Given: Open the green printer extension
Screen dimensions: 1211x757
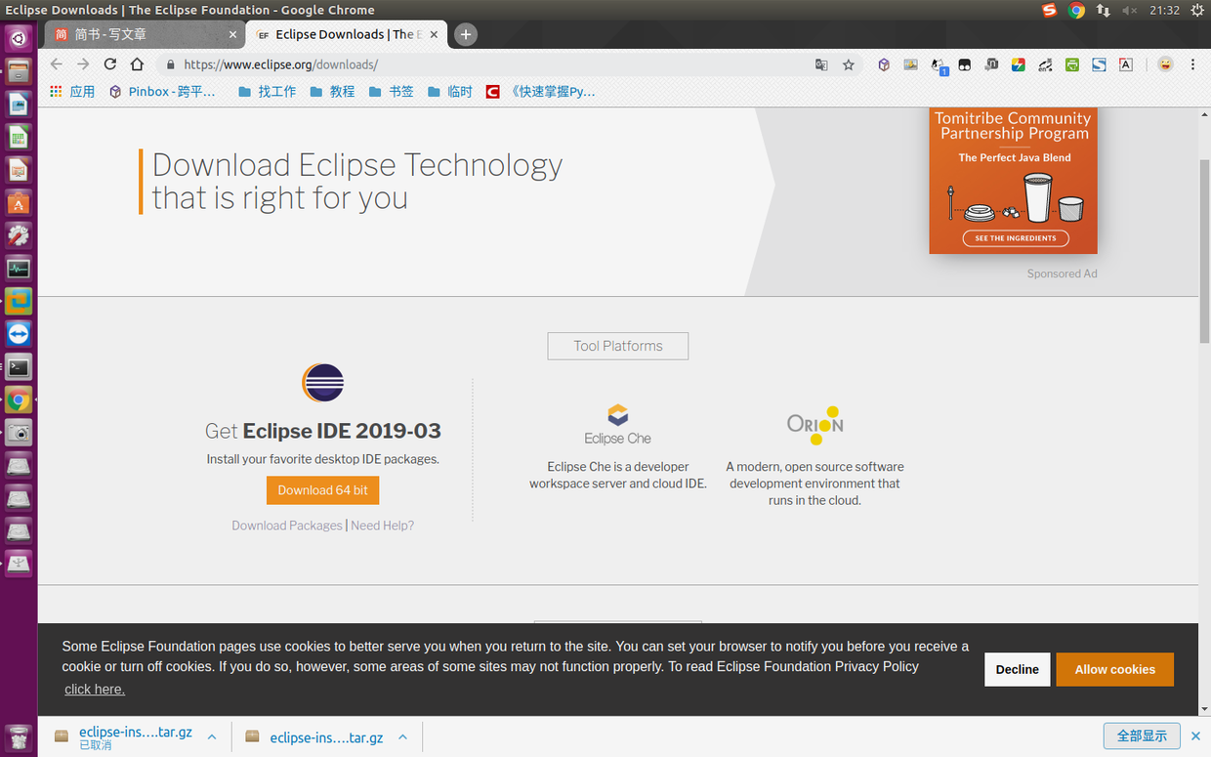Looking at the screenshot, I should 1072,64.
